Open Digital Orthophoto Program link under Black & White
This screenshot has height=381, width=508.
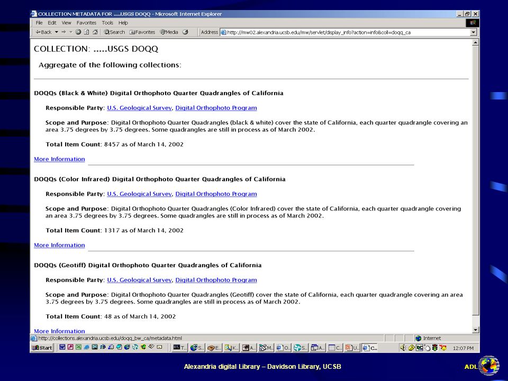coord(216,108)
